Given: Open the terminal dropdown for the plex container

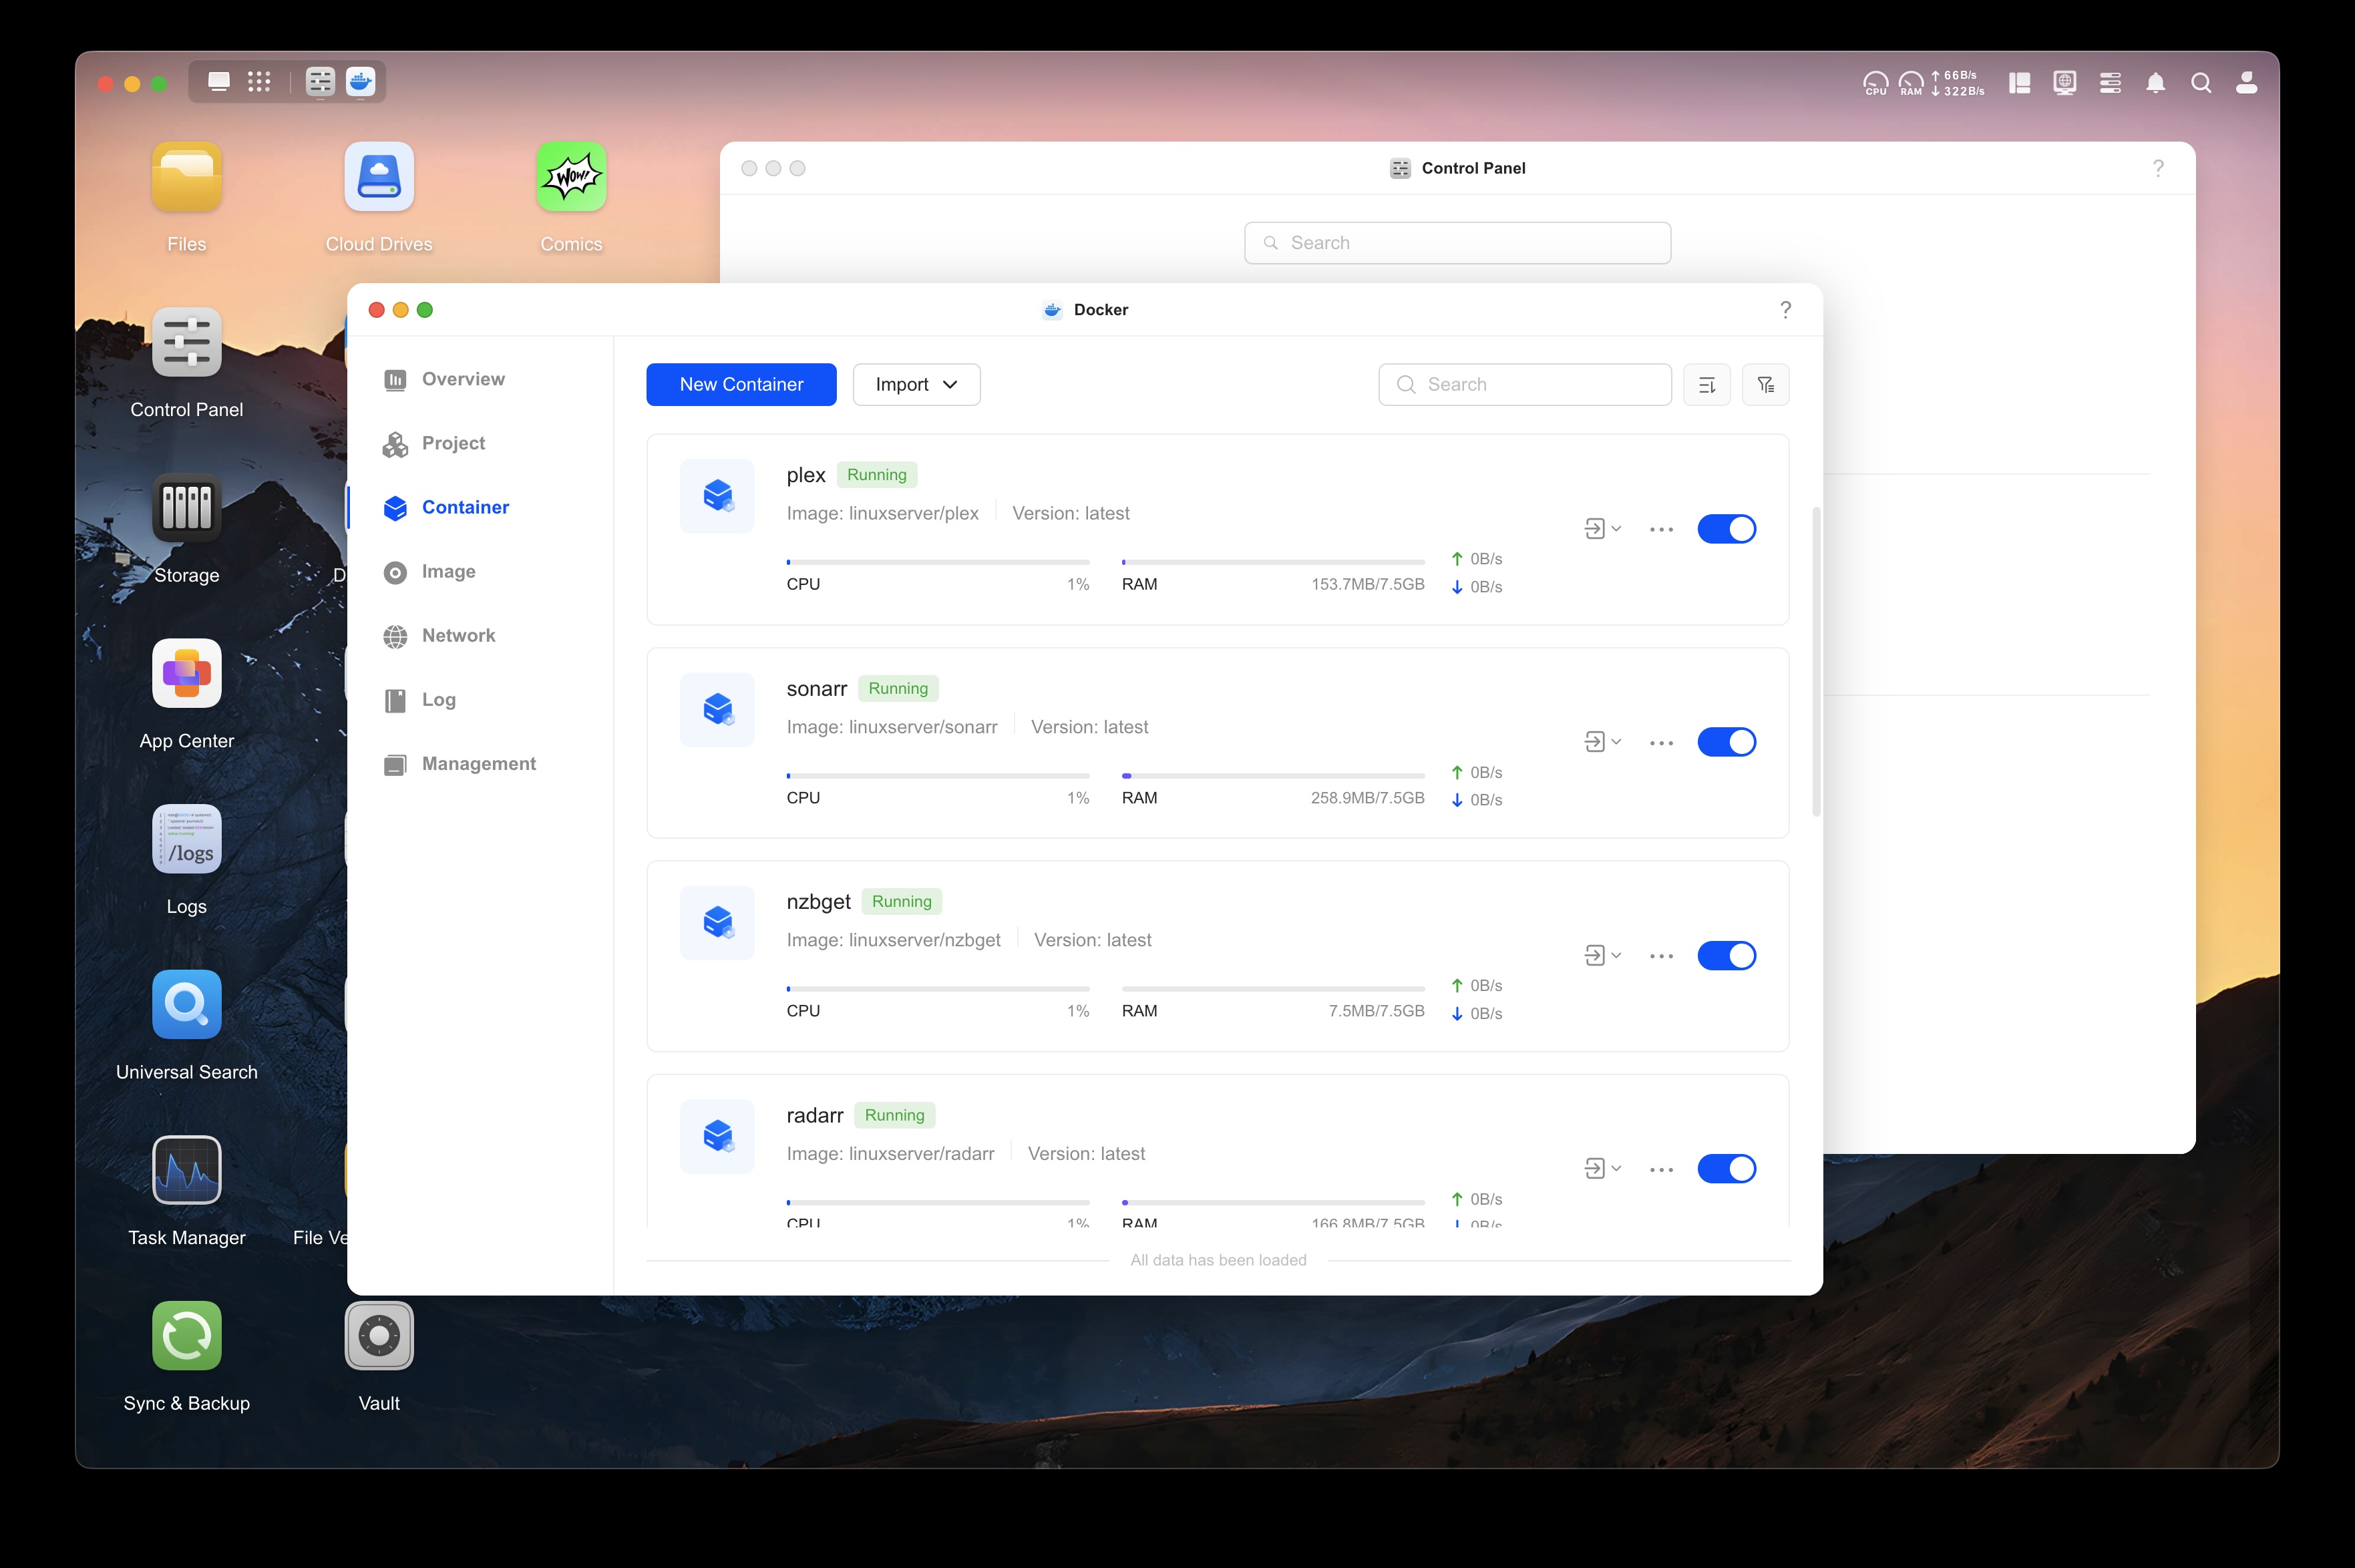Looking at the screenshot, I should point(1601,528).
